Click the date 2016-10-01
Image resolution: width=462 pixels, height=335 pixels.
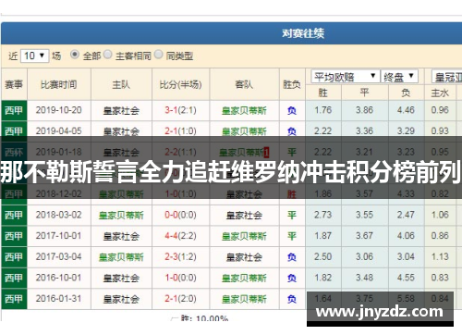coord(59,278)
